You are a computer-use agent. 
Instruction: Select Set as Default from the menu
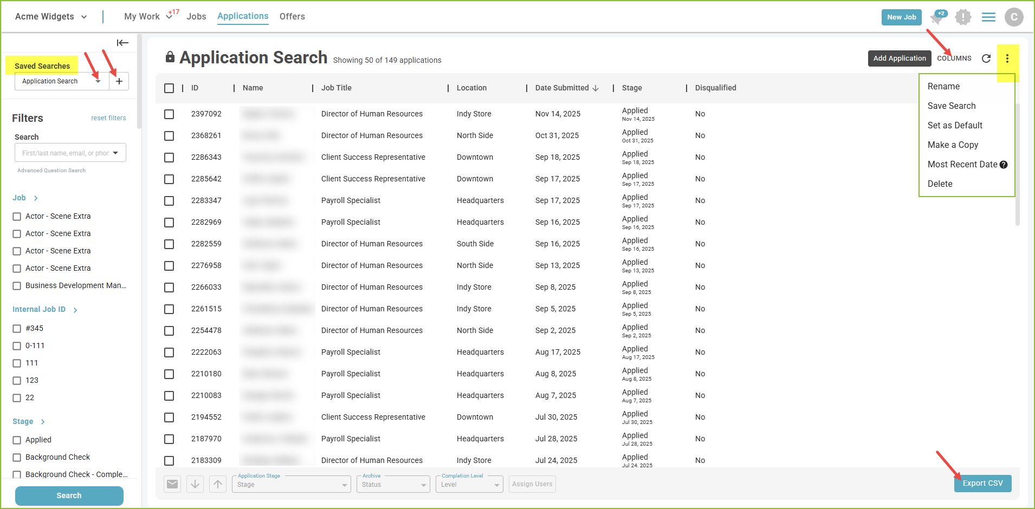pyautogui.click(x=955, y=126)
